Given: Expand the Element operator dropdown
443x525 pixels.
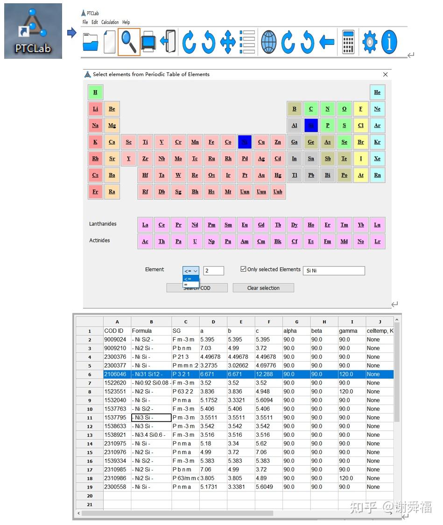Looking at the screenshot, I should (x=191, y=271).
